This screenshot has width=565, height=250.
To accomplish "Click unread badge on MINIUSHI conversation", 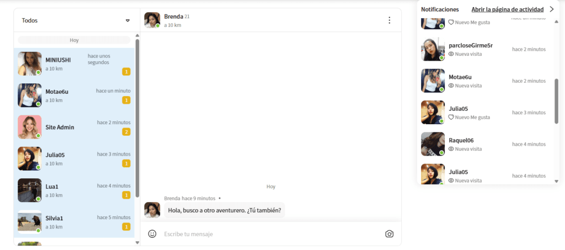I will [126, 72].
